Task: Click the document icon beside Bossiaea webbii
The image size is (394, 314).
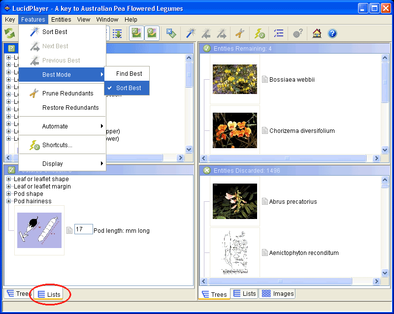Action: (x=264, y=79)
